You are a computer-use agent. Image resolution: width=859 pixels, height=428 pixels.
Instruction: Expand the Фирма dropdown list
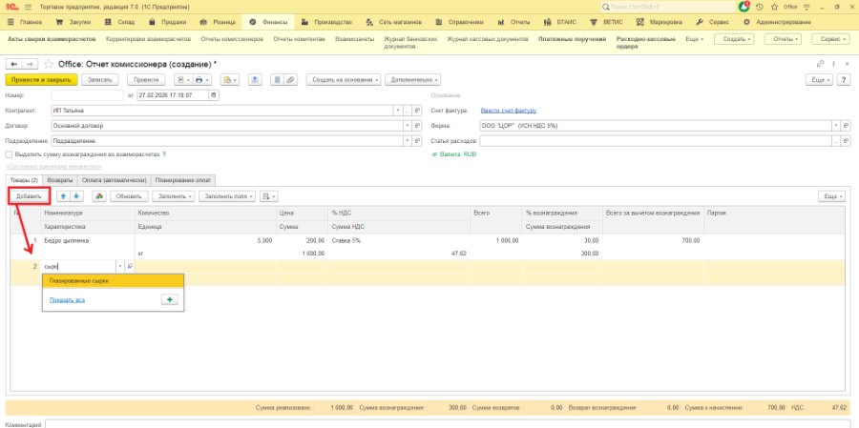tap(835, 125)
